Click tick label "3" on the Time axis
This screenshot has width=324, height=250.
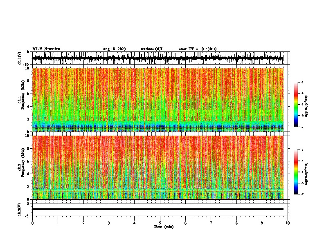[x=109, y=223]
